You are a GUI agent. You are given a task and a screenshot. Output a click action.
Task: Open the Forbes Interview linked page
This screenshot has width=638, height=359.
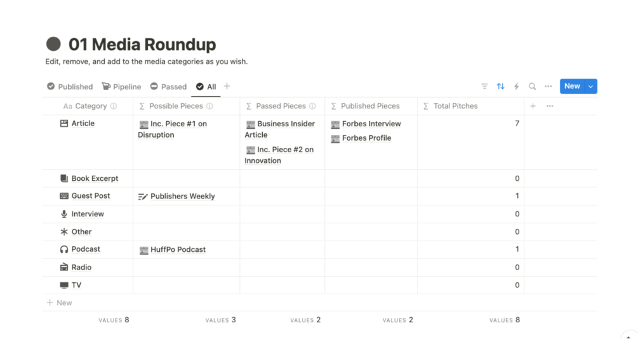[371, 124]
